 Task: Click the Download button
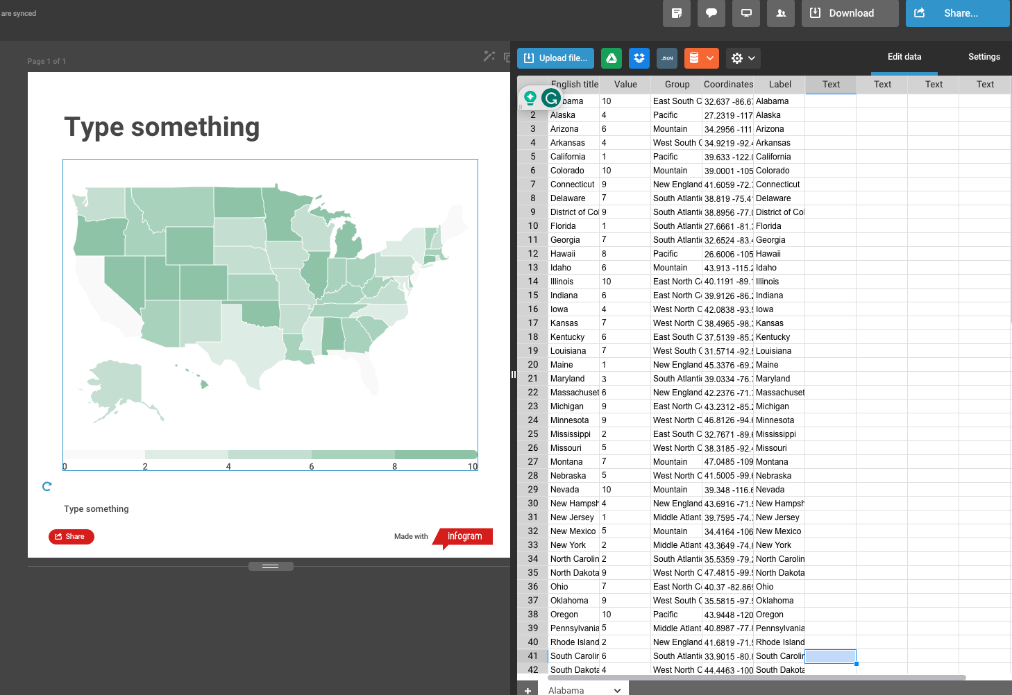850,13
